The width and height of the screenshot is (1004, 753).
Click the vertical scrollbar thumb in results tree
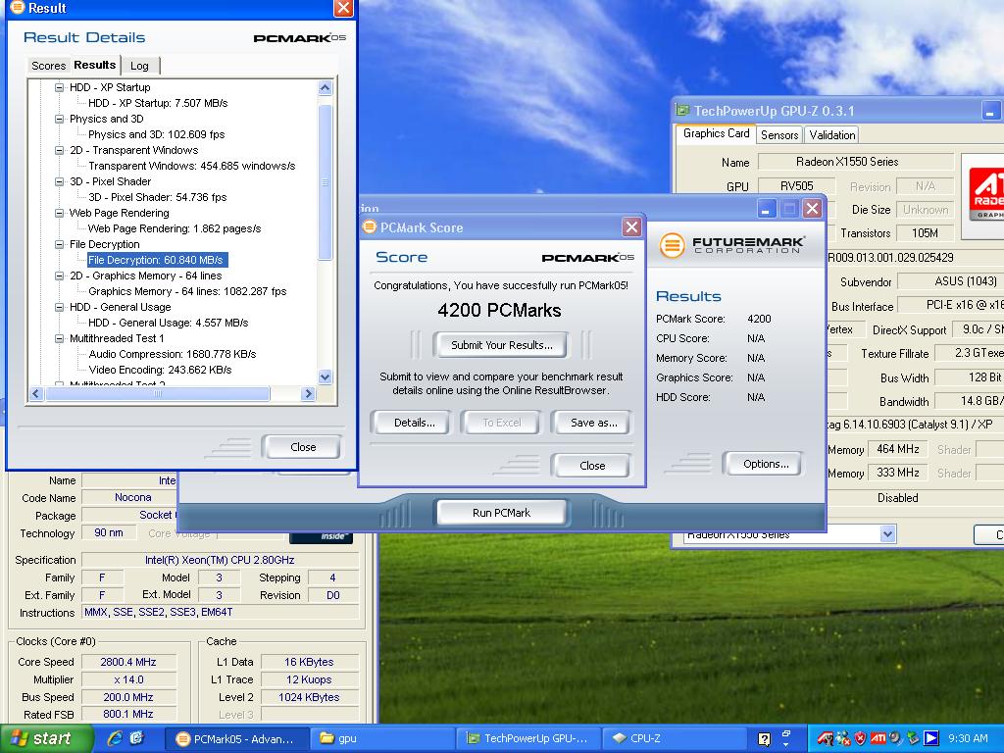(x=326, y=182)
